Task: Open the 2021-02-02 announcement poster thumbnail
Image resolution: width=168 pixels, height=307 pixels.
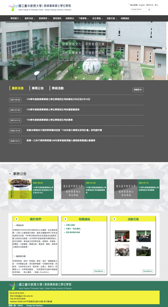Action: point(20,189)
